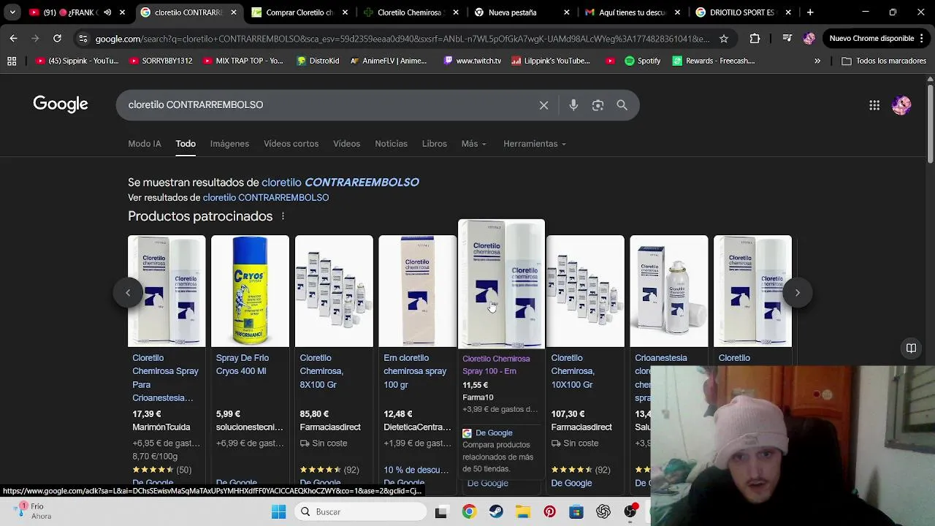Open Pinterest from the taskbar
This screenshot has height=526, width=935.
click(549, 511)
